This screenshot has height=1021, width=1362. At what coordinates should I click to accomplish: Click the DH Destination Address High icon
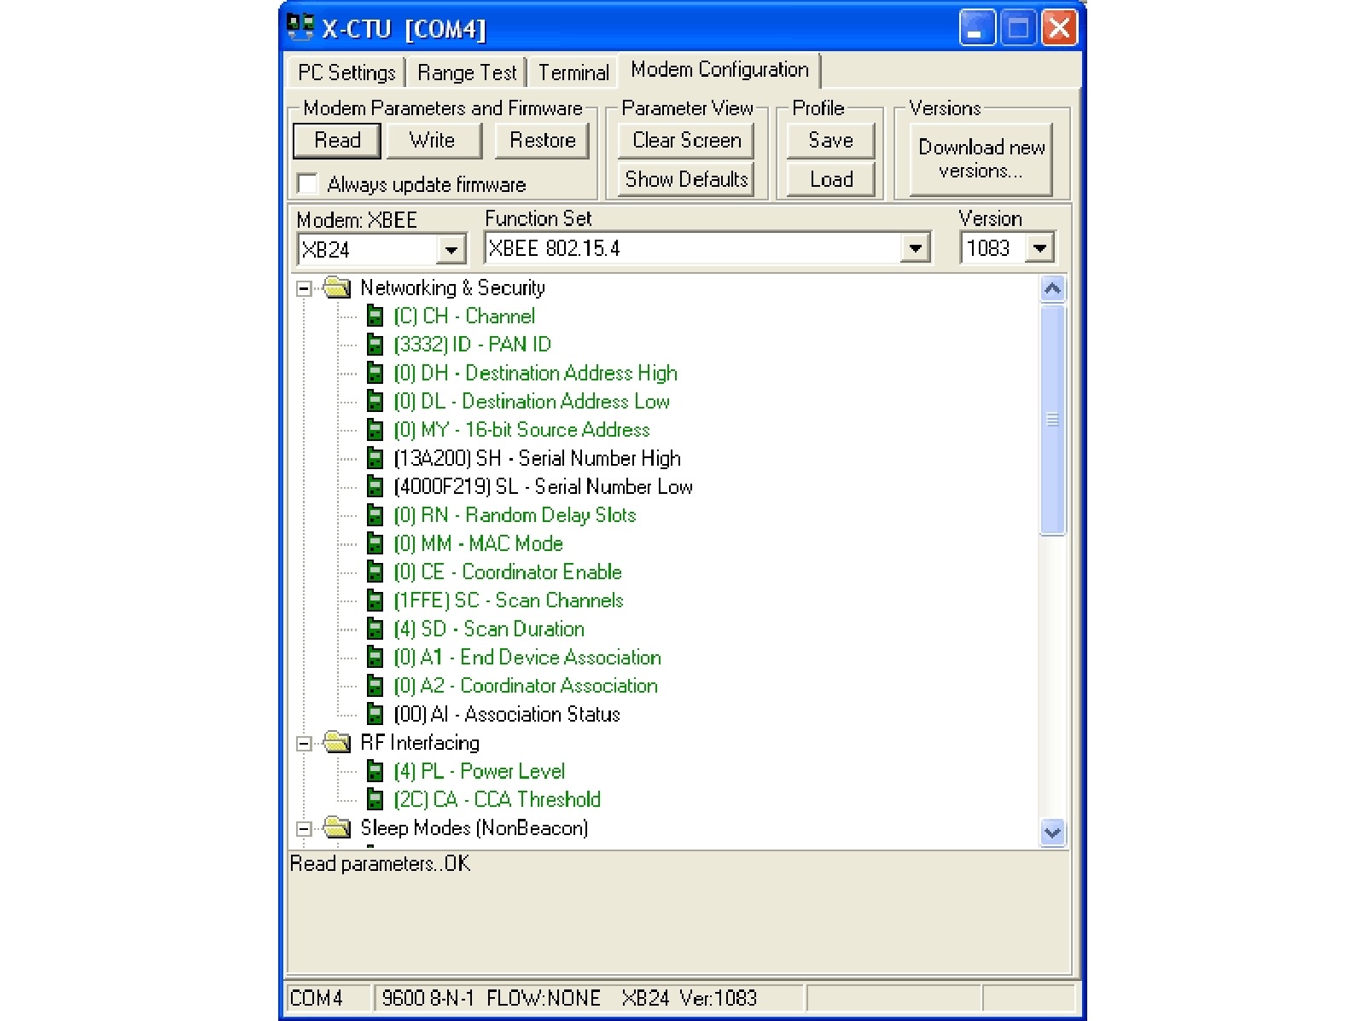point(375,373)
